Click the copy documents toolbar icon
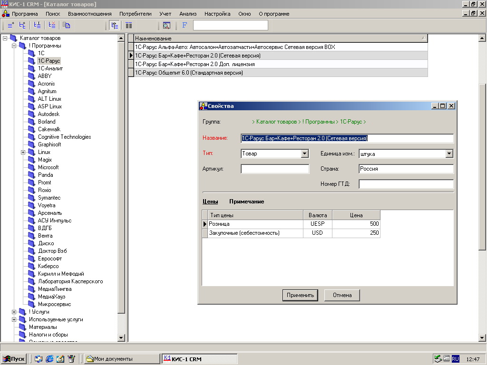 [x=67, y=25]
